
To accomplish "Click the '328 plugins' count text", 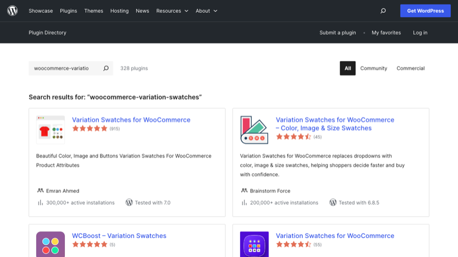I will [x=134, y=68].
